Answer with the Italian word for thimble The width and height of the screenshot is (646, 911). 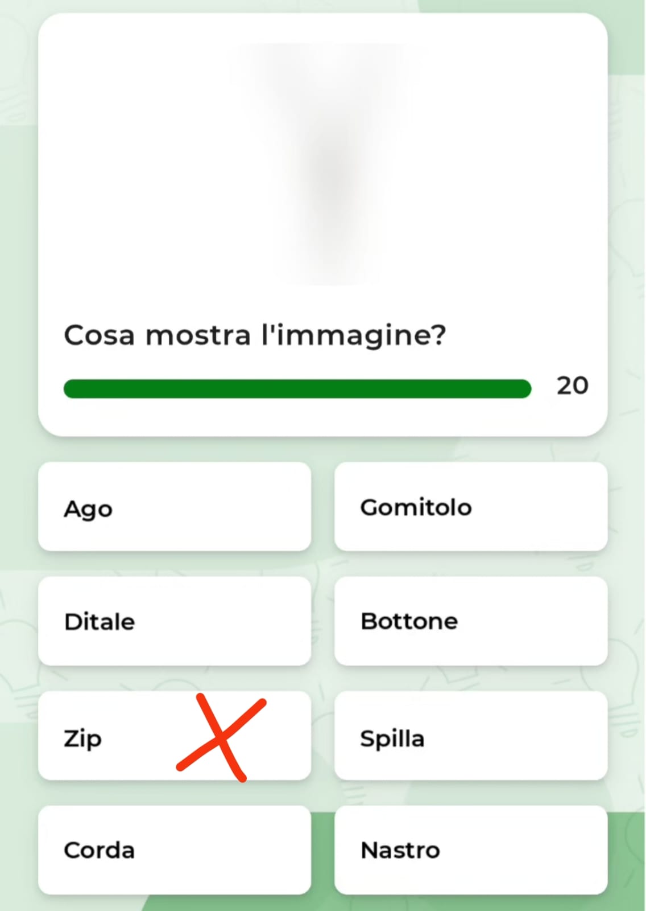tap(174, 621)
